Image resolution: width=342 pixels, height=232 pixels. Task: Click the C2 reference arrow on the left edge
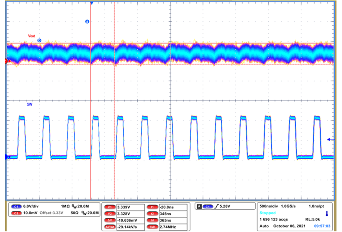6,61
